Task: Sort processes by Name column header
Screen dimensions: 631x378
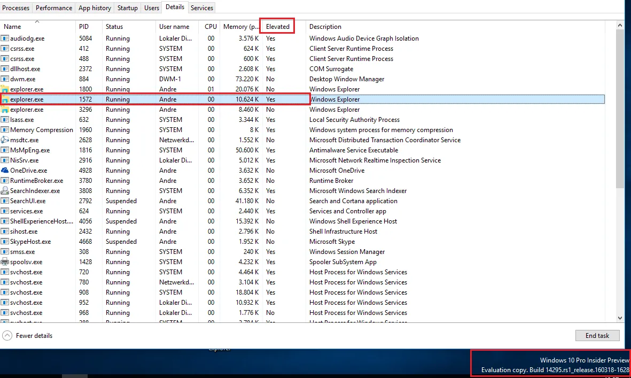Action: pos(37,27)
